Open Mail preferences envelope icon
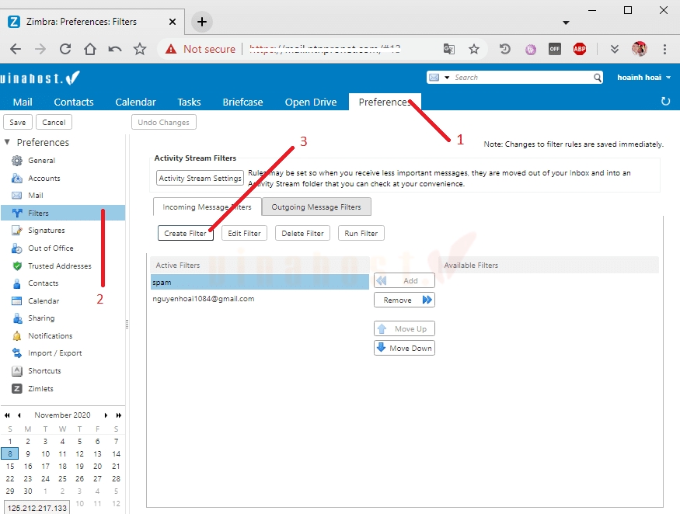Screen dimensions: 680x514 click(17, 196)
